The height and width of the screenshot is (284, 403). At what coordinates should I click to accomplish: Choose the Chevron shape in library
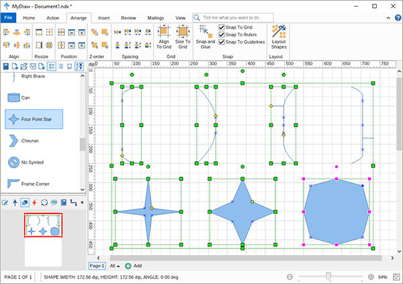[x=34, y=141]
